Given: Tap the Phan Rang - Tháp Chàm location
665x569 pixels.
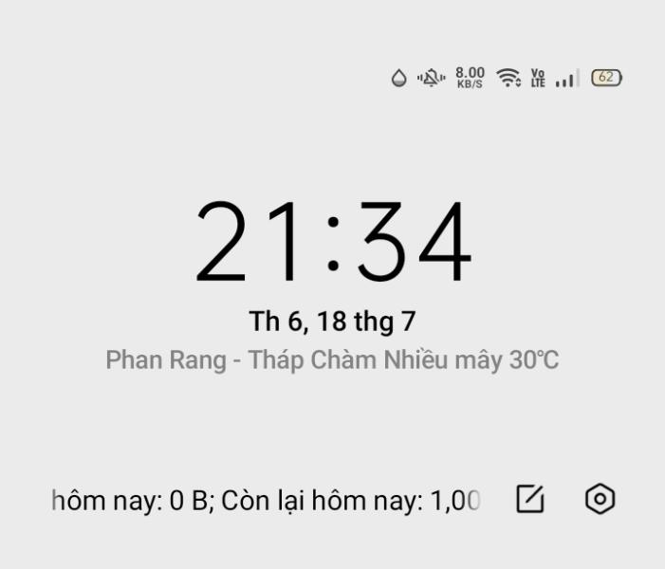Looking at the screenshot, I should point(240,360).
